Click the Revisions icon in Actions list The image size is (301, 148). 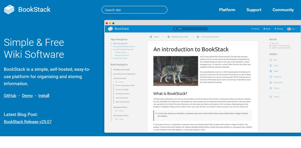point(270,77)
